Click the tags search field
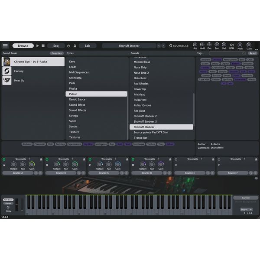This screenshot has height=260, width=260. tap(227, 53)
